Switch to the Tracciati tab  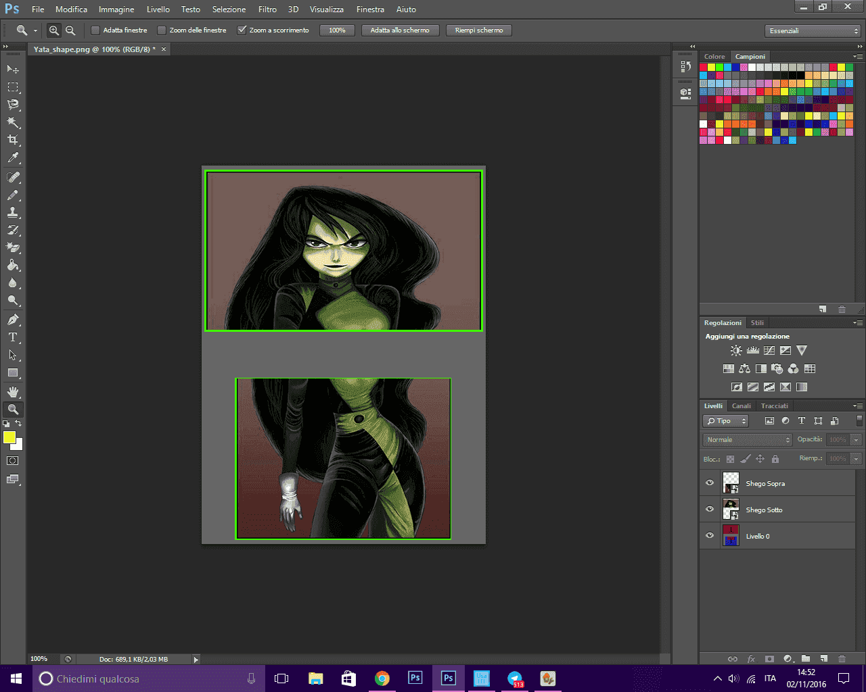pos(775,406)
